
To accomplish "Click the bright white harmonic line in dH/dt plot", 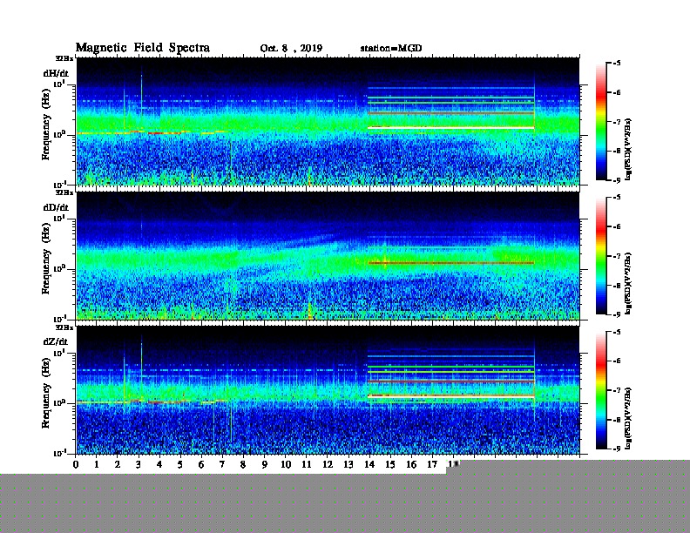I will click(x=451, y=128).
